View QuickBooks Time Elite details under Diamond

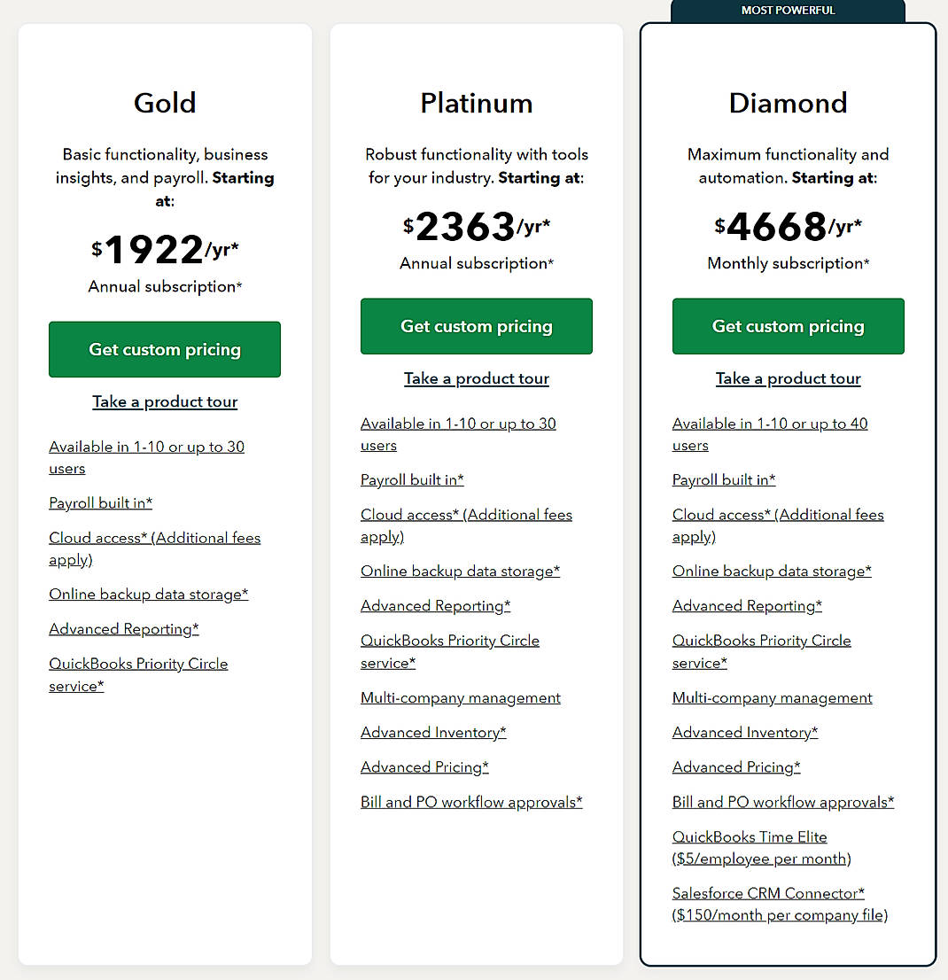click(750, 836)
